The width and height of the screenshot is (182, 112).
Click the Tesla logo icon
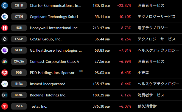tap(5, 106)
